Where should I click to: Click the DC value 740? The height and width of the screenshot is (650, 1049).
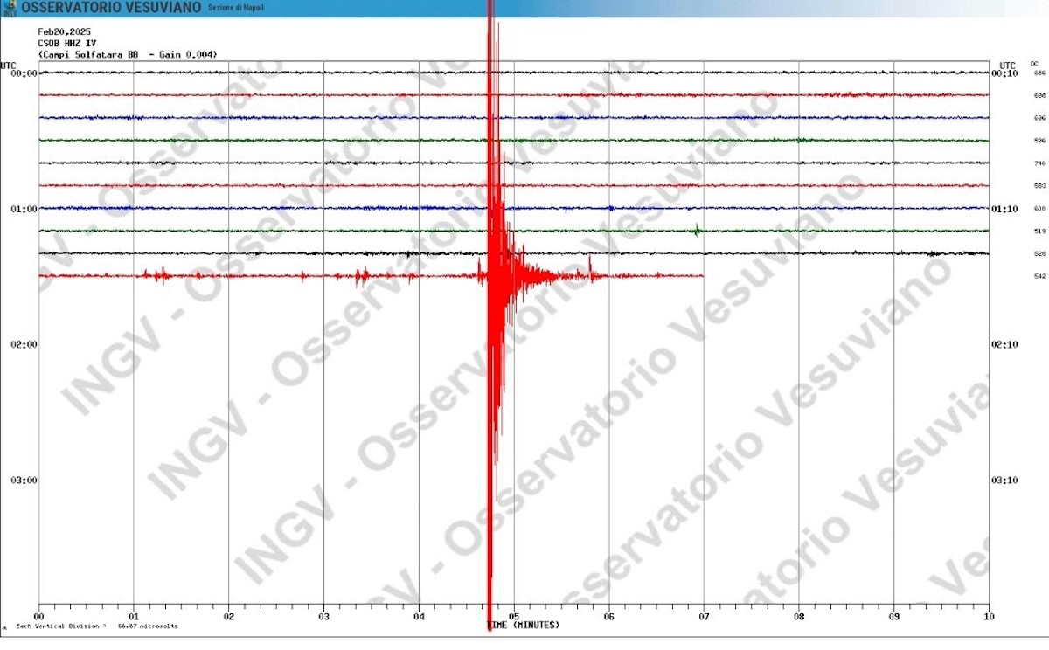click(1039, 163)
